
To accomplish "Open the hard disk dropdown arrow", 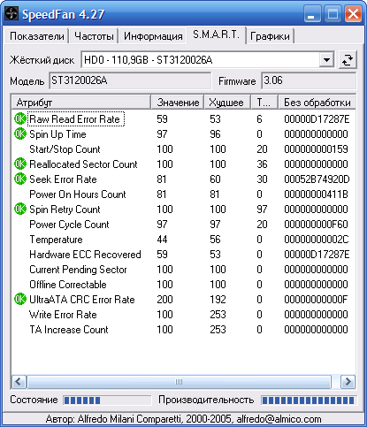I will click(x=326, y=60).
